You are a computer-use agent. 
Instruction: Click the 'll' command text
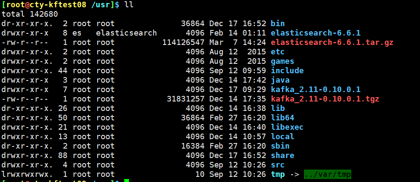point(129,5)
